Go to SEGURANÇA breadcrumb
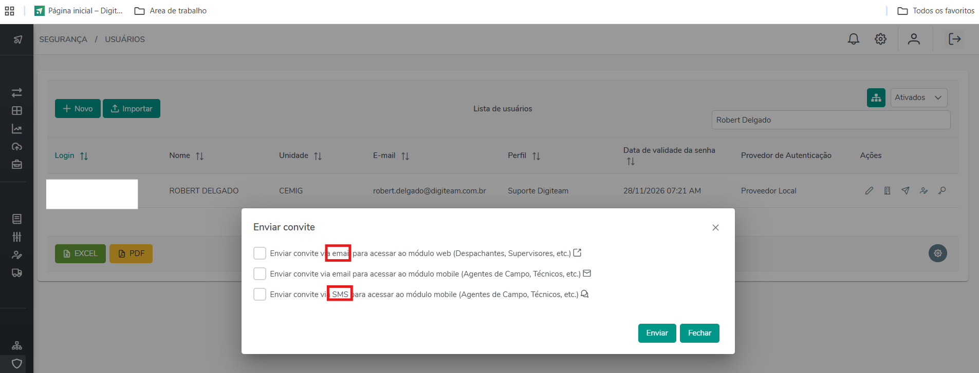 click(63, 40)
